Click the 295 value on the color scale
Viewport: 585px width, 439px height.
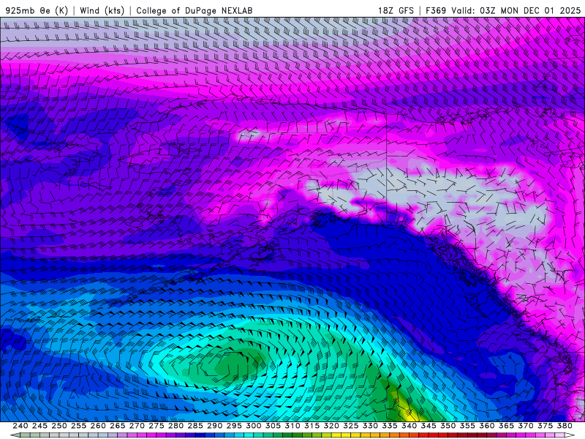tap(234, 426)
